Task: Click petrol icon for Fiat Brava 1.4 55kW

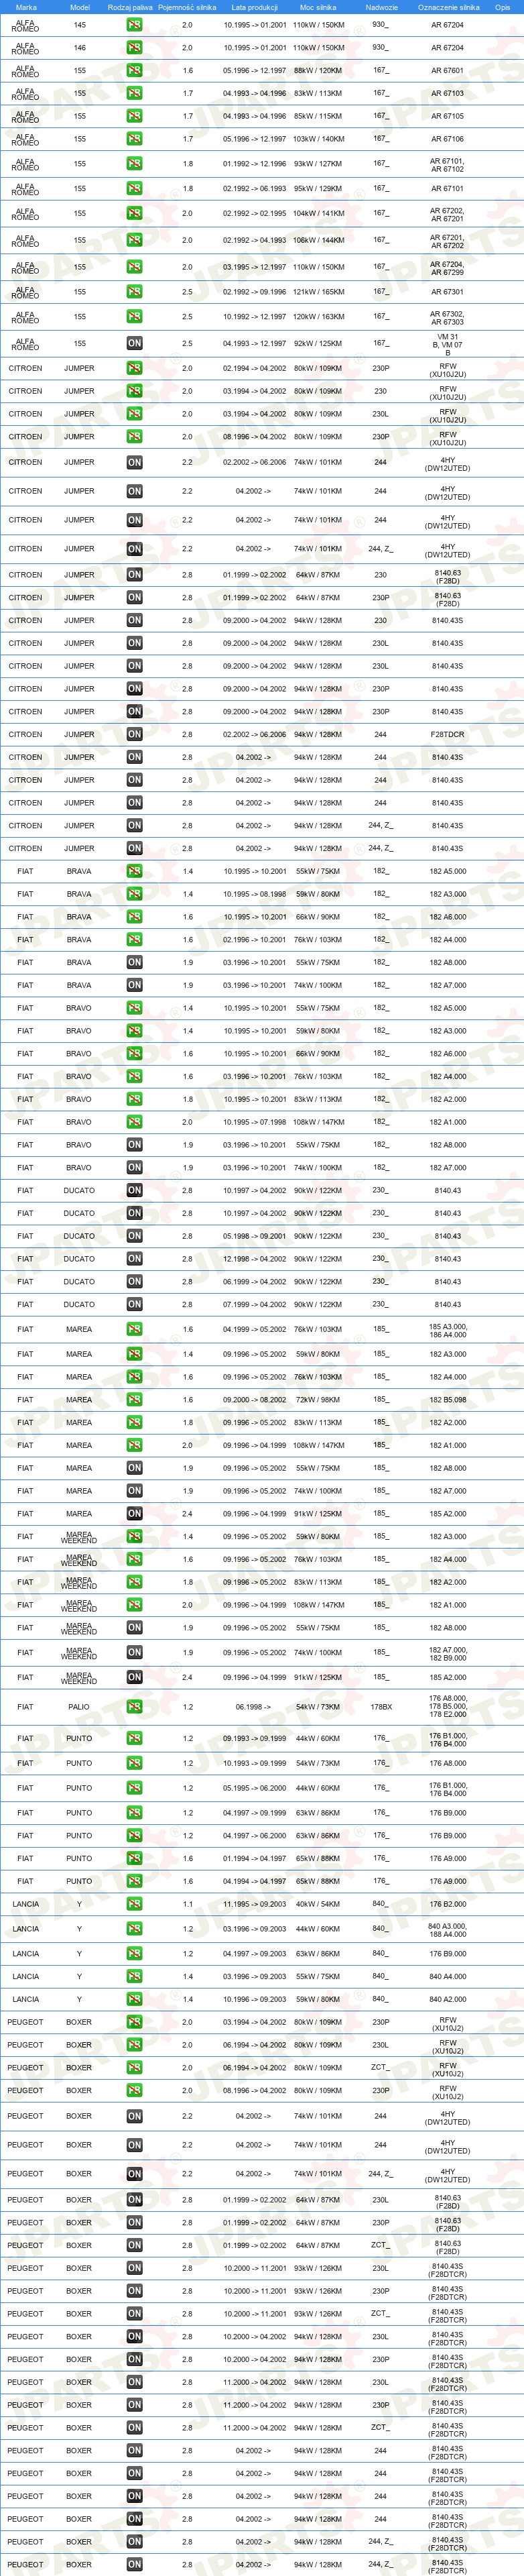Action: click(x=134, y=871)
